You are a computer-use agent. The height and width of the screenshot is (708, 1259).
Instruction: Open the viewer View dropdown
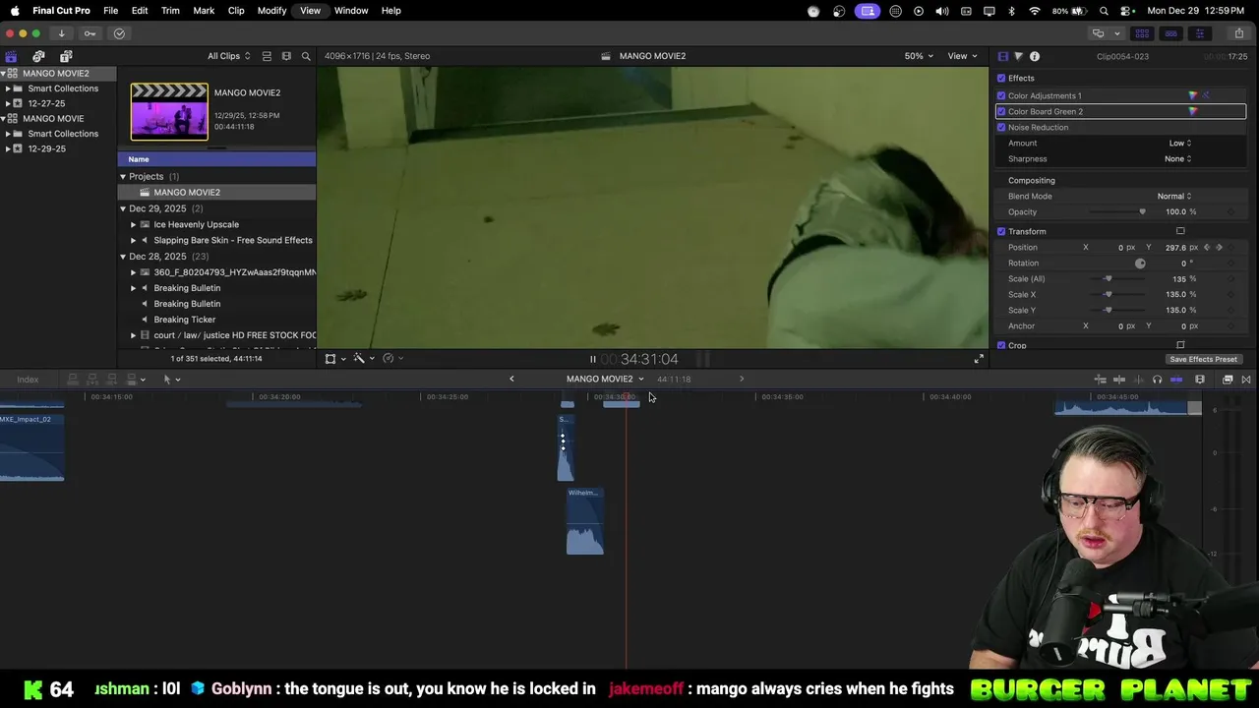961,56
